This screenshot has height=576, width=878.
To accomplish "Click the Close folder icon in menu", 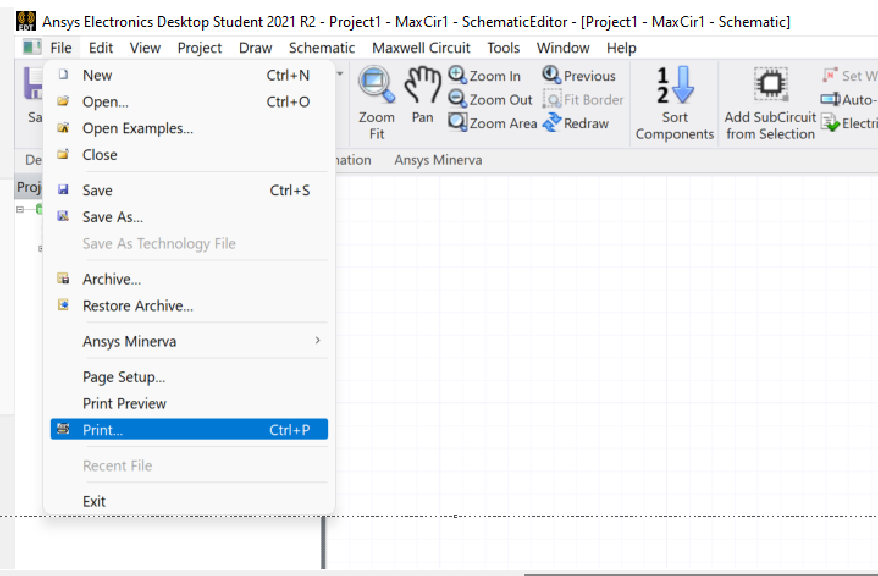I will (x=63, y=154).
